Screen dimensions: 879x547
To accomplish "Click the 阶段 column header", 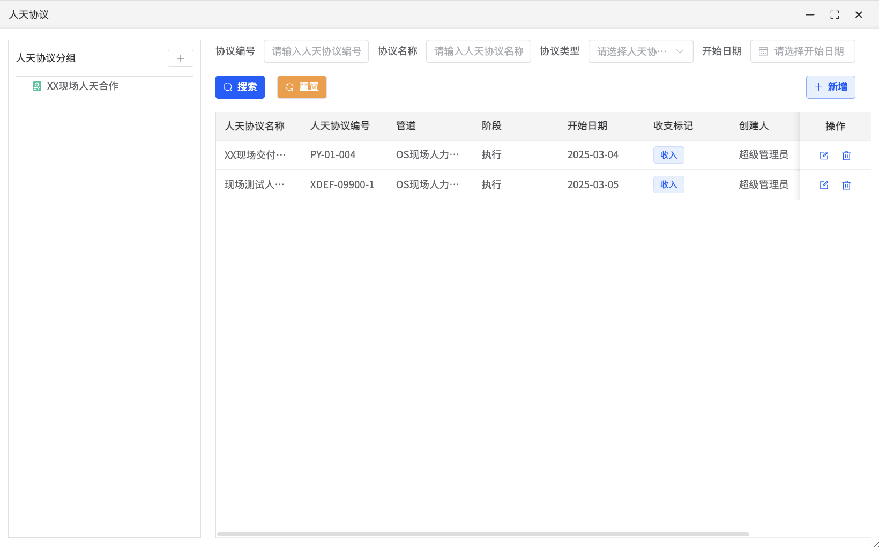I will pos(491,126).
